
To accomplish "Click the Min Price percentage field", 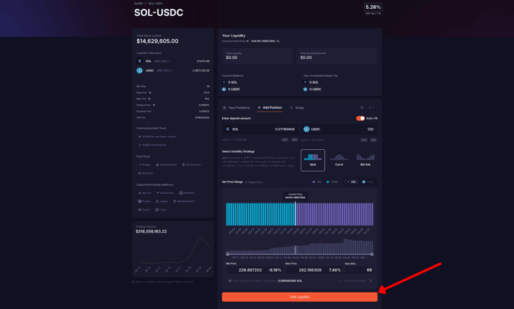I will pos(274,270).
